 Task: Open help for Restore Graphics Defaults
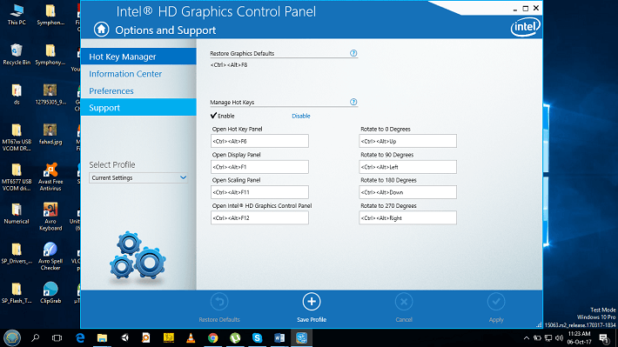(x=353, y=53)
